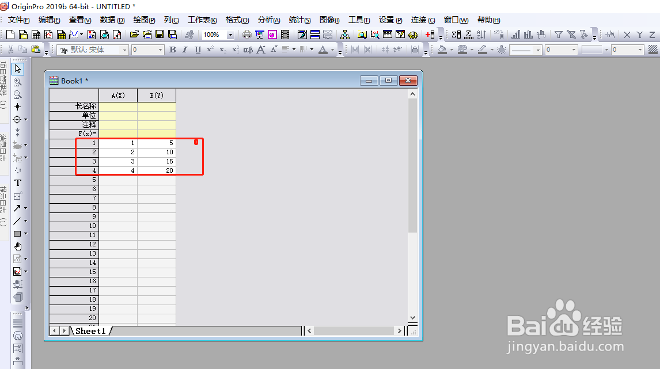Create a new matrix window

(x=61, y=35)
